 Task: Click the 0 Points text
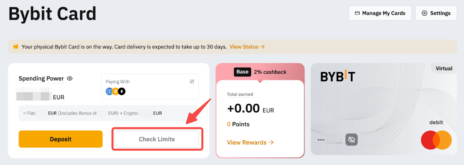click(238, 124)
